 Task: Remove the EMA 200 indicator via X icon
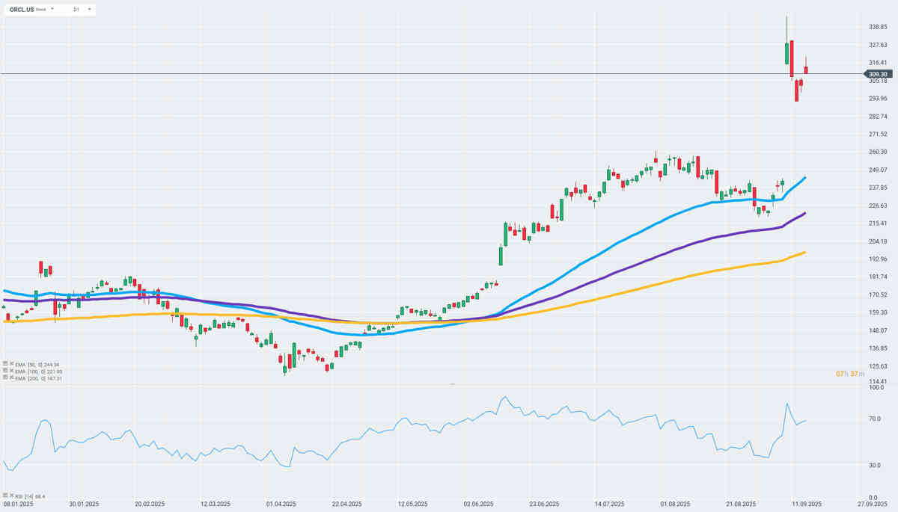tap(12, 378)
